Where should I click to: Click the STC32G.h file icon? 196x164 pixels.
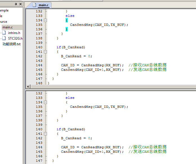click(x=4, y=38)
